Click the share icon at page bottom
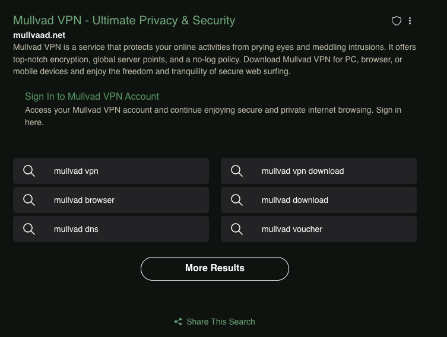This screenshot has height=337, width=447. click(178, 322)
